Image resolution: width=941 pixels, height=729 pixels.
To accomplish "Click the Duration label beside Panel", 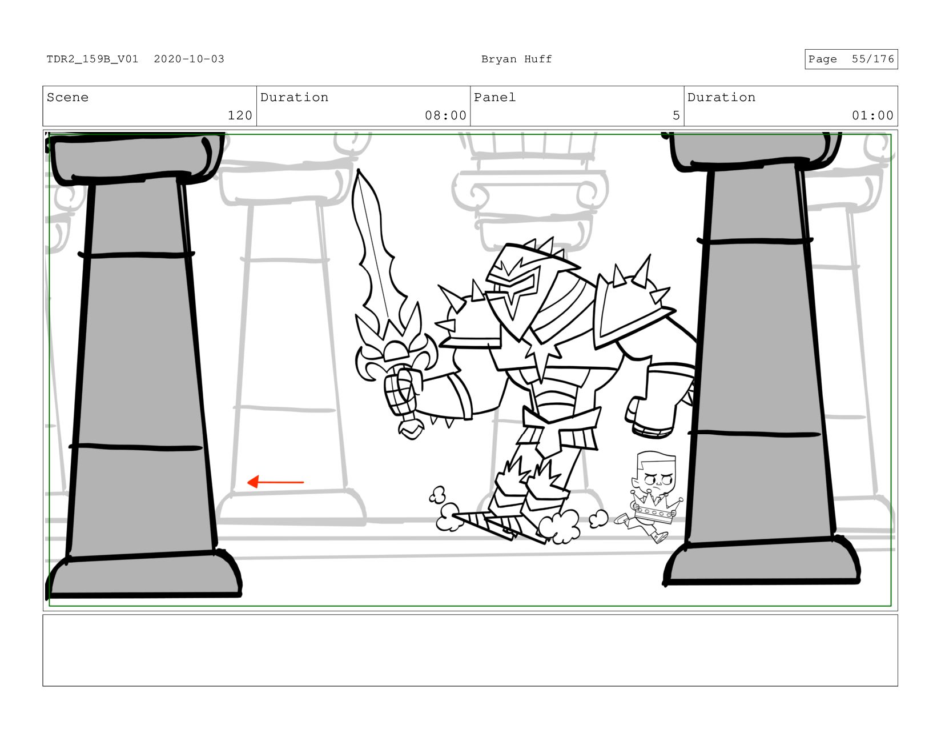I will coord(721,97).
